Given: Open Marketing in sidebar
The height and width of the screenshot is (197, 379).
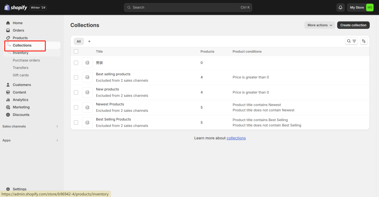Looking at the screenshot, I should pyautogui.click(x=21, y=107).
